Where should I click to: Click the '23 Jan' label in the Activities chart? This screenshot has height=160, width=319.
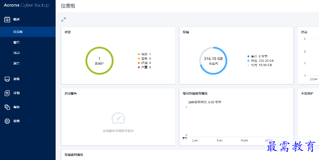click(x=313, y=79)
